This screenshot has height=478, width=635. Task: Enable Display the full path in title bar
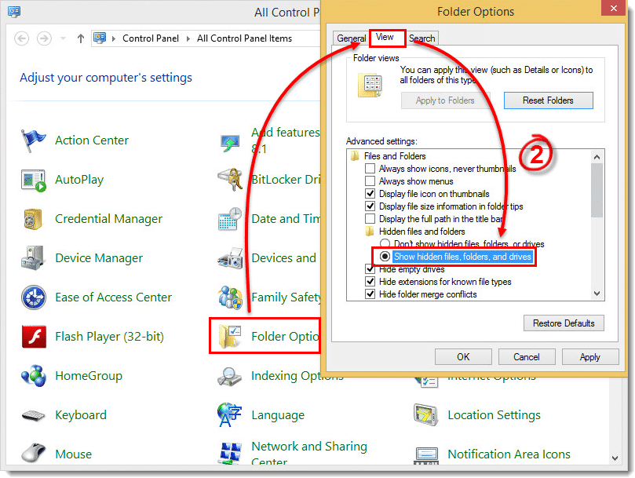(x=370, y=219)
